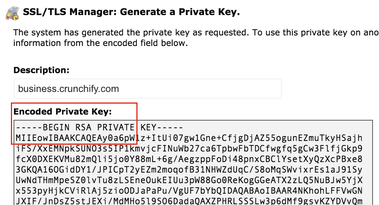The height and width of the screenshot is (205, 379).
Task: Click the text 'information from the encoded field below.'
Action: pyautogui.click(x=100, y=43)
